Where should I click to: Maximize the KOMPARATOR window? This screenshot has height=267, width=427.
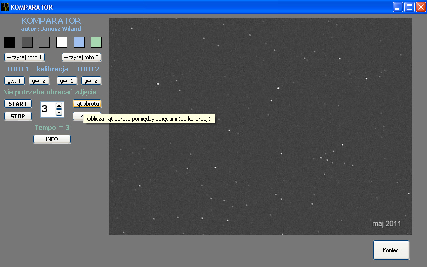coord(409,7)
